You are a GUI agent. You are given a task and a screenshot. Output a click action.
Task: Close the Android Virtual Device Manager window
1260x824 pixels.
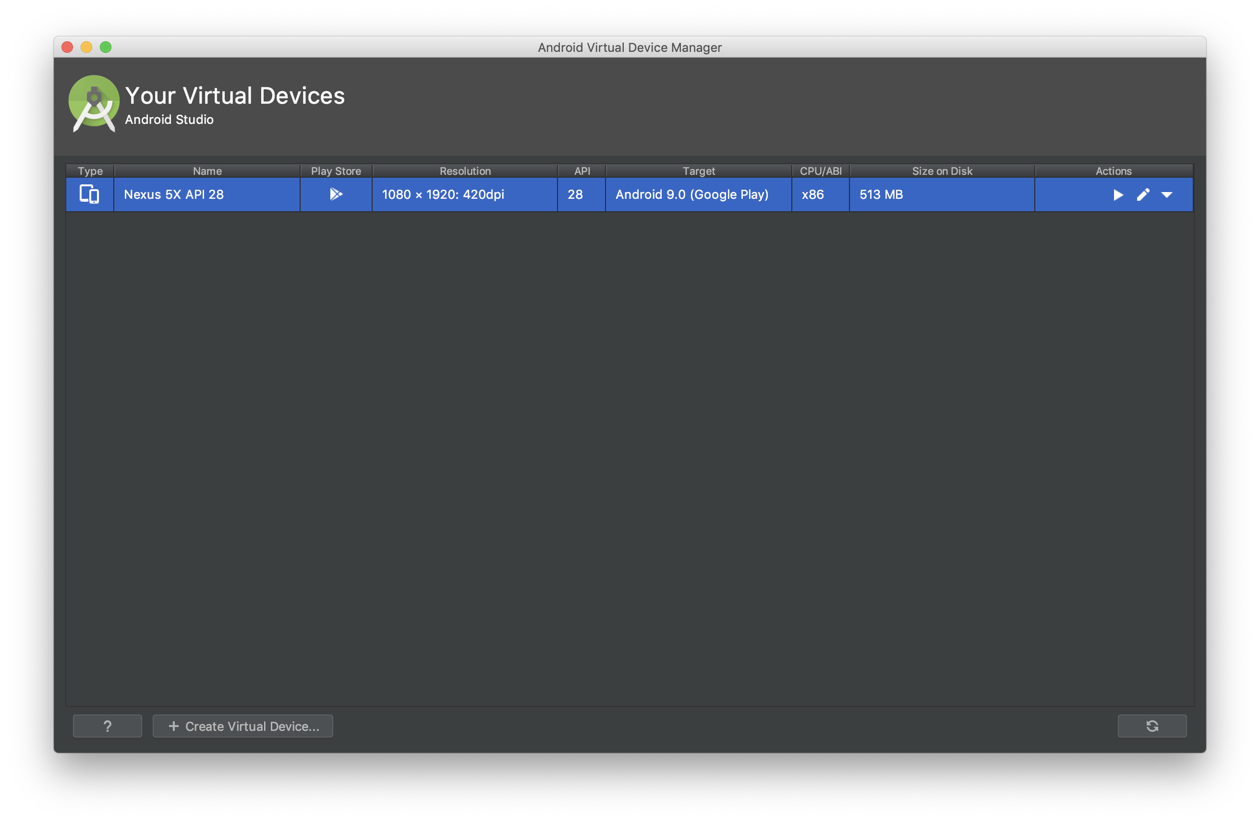pos(67,47)
